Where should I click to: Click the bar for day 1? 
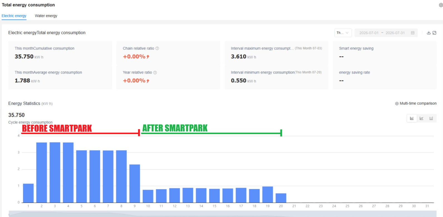click(28, 193)
